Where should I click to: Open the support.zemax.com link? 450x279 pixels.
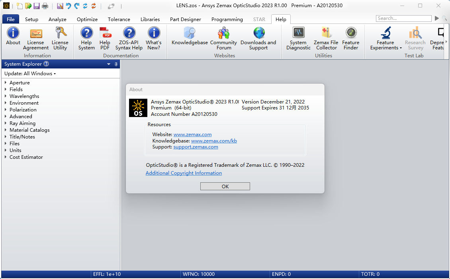pos(196,147)
